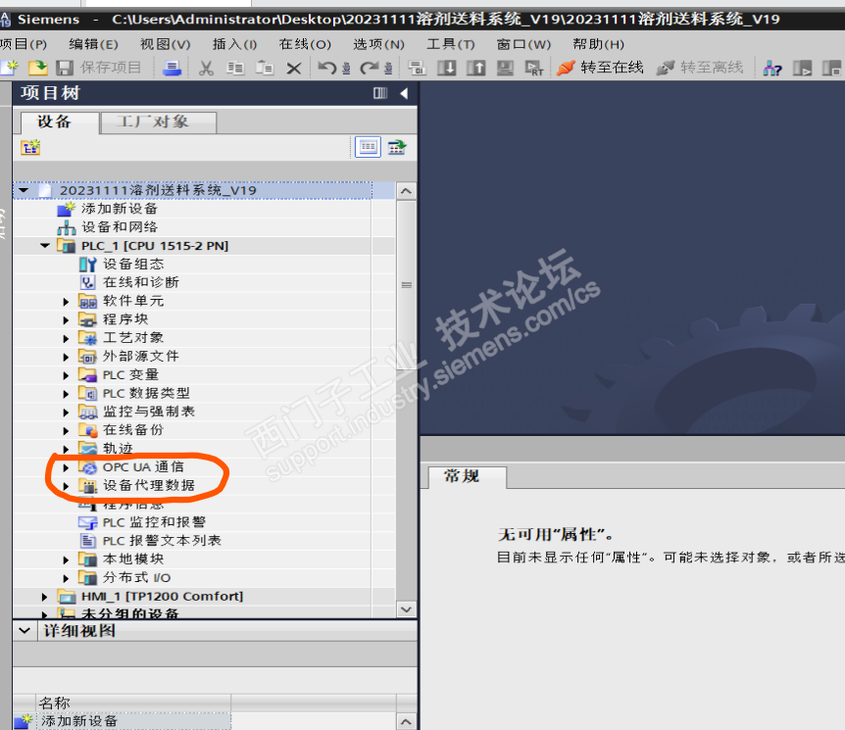Collapse the PLC_1 [CPU 1515-2 PN] node
The height and width of the screenshot is (730, 845).
[45, 246]
